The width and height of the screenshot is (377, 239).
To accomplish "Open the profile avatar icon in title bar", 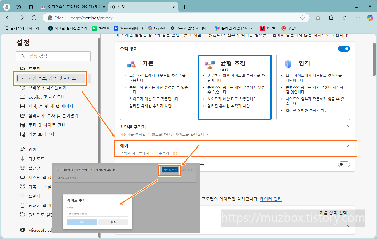I will 6,7.
